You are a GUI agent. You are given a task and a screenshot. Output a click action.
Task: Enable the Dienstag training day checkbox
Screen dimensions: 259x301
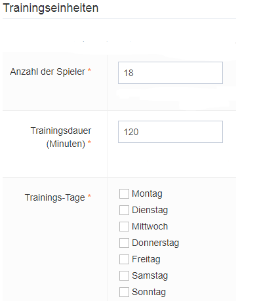[x=124, y=210]
